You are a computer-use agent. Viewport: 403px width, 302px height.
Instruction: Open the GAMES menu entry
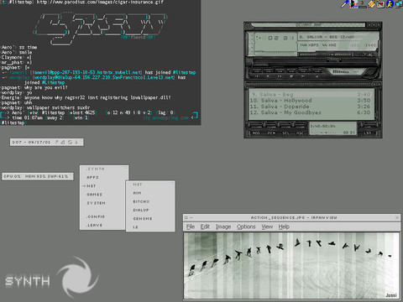(95, 195)
